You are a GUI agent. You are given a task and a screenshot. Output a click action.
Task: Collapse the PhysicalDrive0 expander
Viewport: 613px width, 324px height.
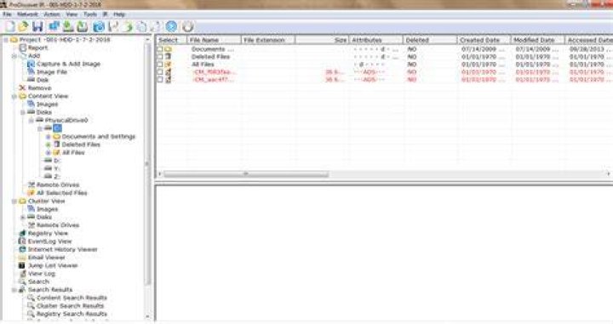(x=32, y=120)
